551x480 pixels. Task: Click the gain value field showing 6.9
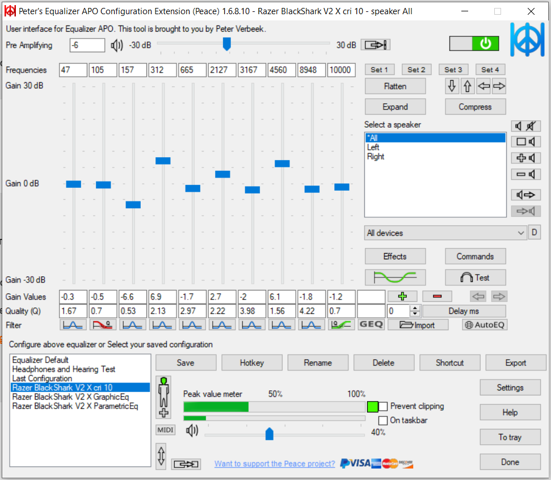[x=162, y=297]
